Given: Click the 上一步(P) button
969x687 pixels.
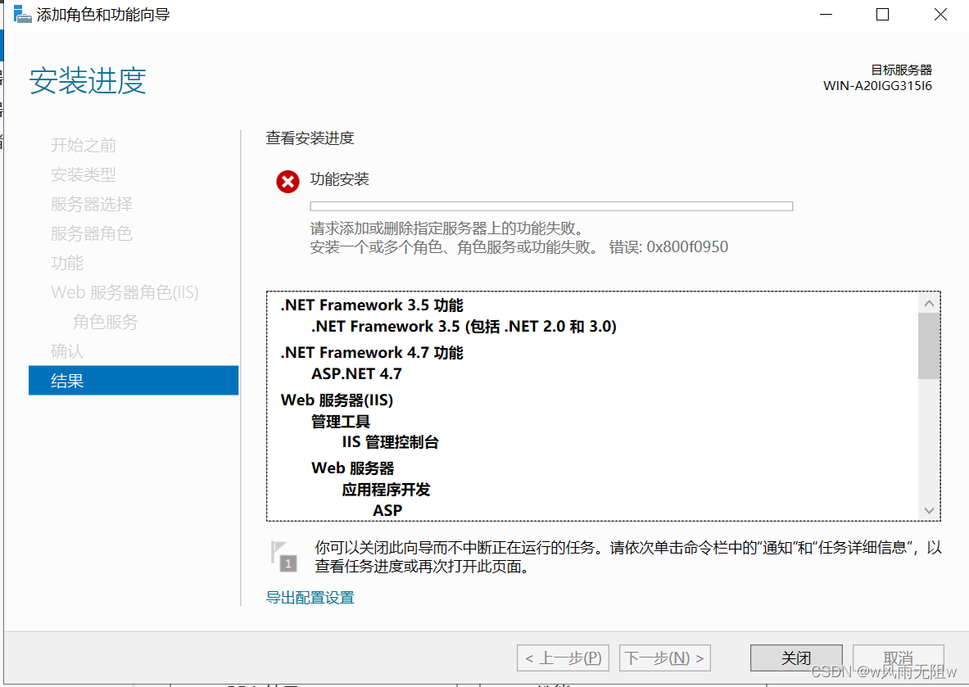Looking at the screenshot, I should coord(563,658).
